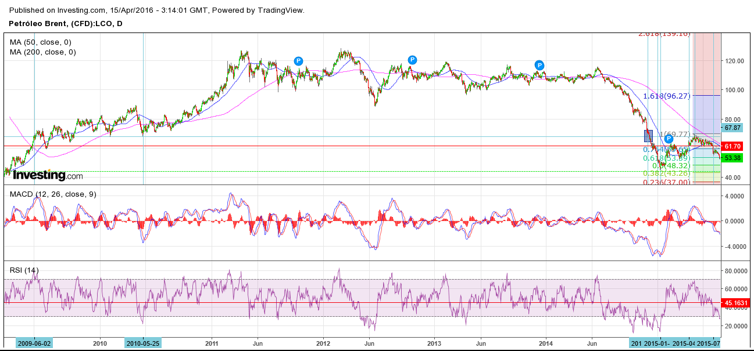Select the 2010-05-25 date marker
This screenshot has width=754, height=351.
click(x=143, y=343)
